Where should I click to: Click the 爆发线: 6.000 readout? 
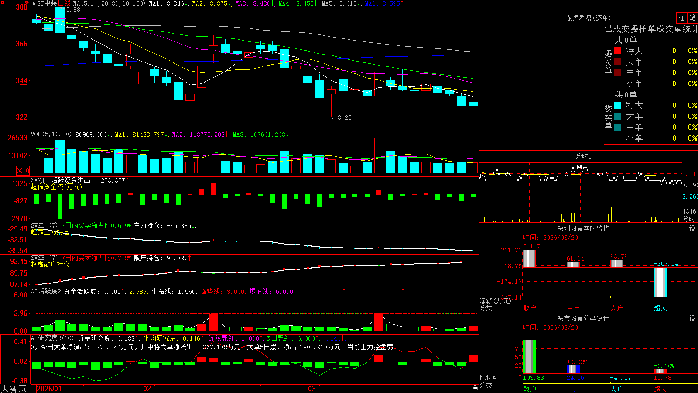click(272, 292)
